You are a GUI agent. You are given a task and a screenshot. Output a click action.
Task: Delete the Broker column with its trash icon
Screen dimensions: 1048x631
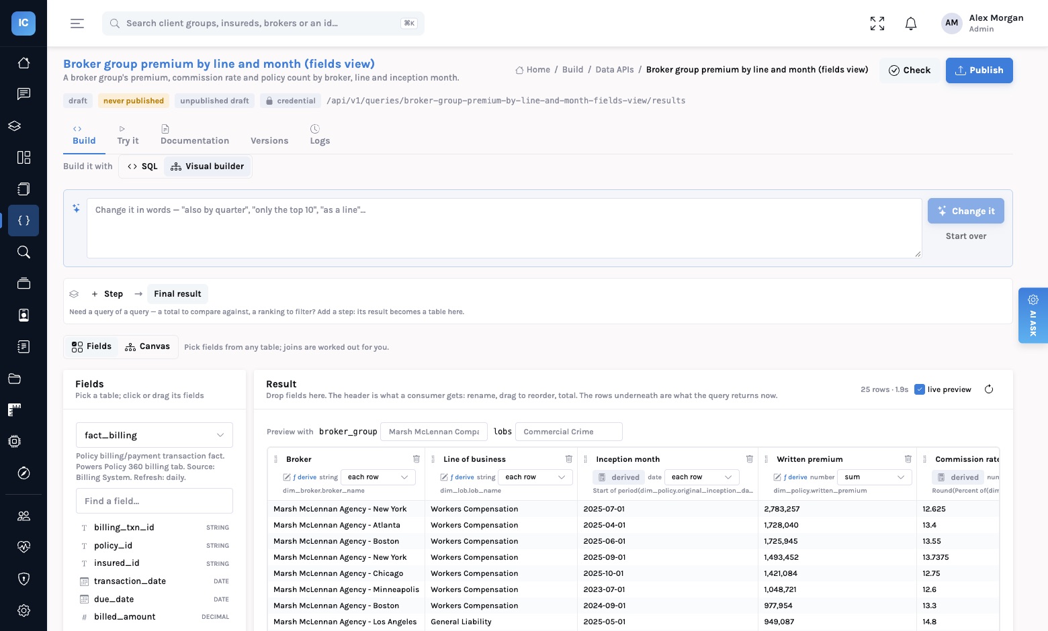pos(417,459)
